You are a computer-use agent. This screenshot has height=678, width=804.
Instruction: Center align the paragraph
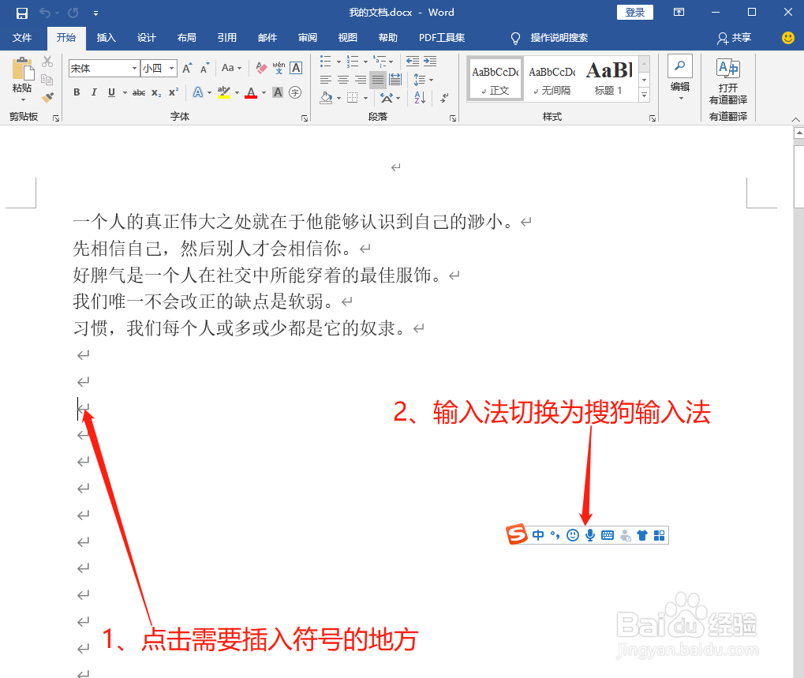(x=343, y=80)
